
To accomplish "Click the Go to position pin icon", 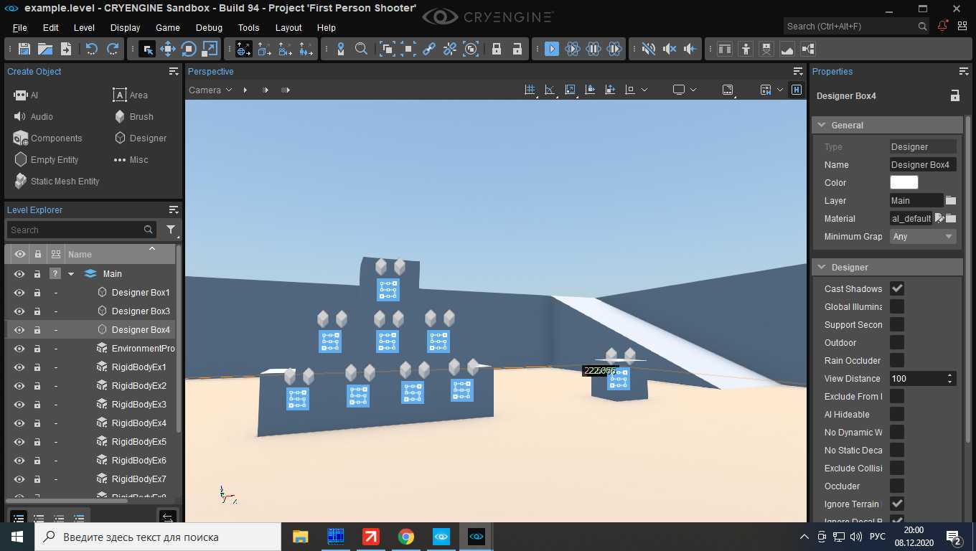I will 341,49.
